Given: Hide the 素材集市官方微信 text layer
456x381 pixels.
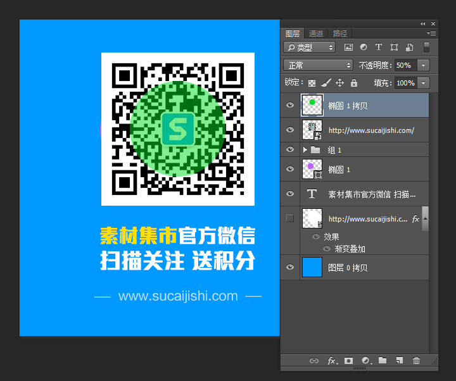Looking at the screenshot, I should click(290, 194).
